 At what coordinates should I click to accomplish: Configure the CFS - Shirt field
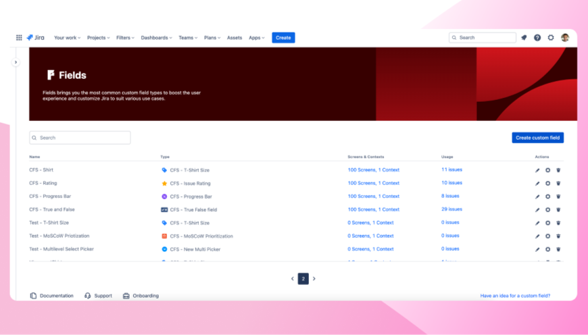pyautogui.click(x=548, y=170)
